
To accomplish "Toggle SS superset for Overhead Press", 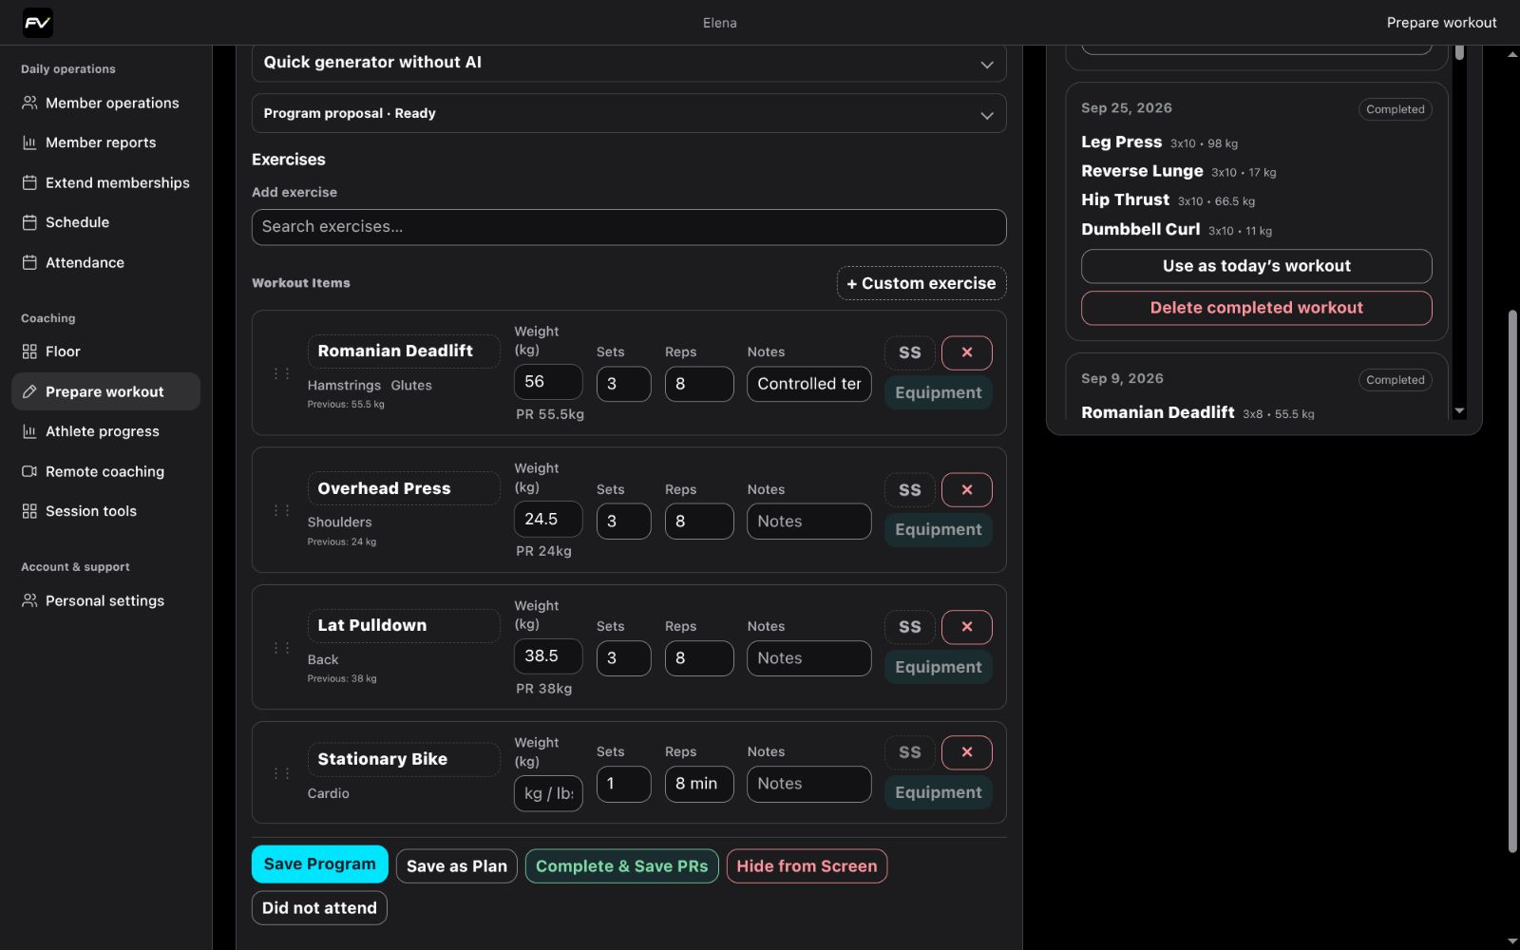I will (x=910, y=490).
